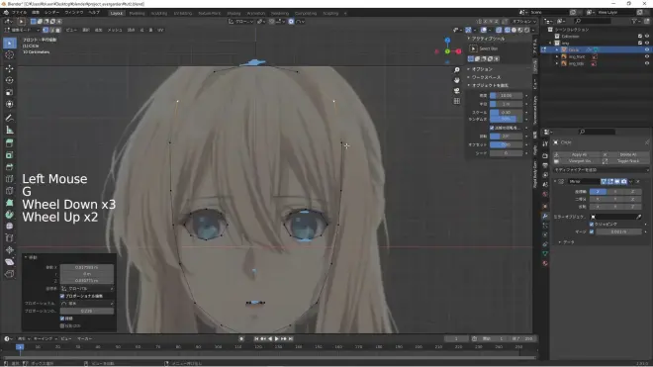Adjust the Random size slider in sidebar
Image resolution: width=653 pixels, height=367 pixels.
pos(506,119)
